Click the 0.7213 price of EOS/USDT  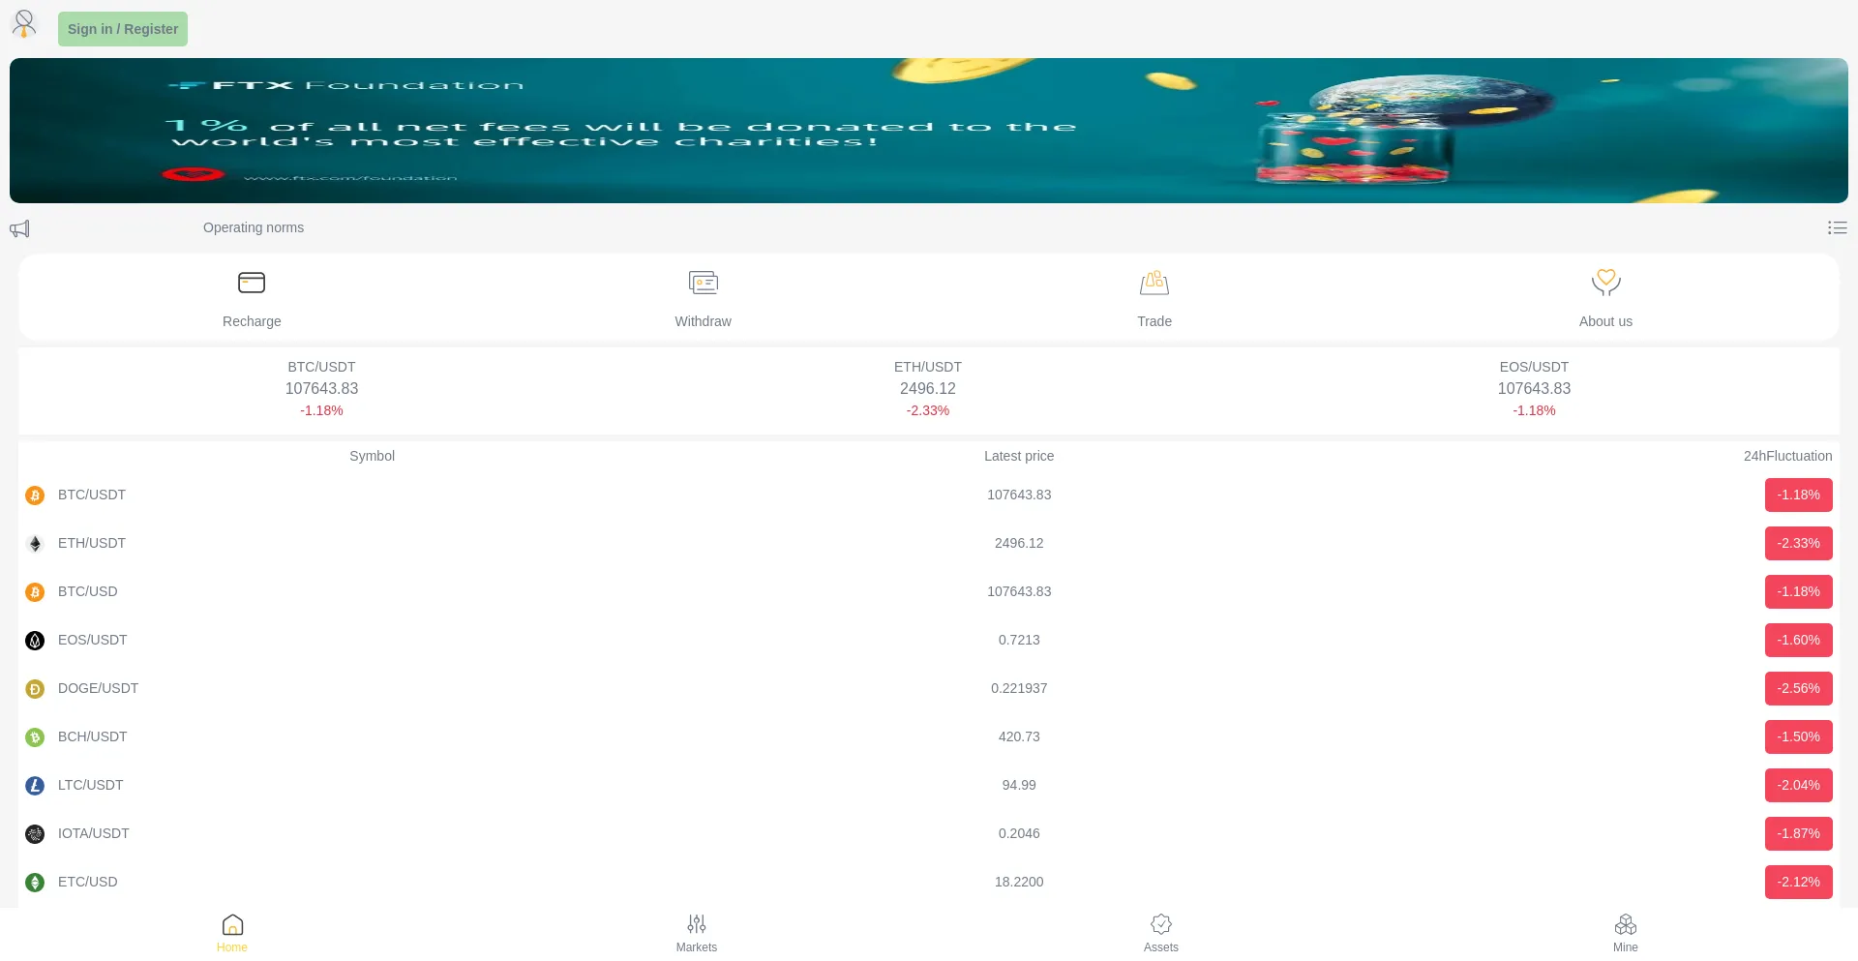(x=1019, y=640)
